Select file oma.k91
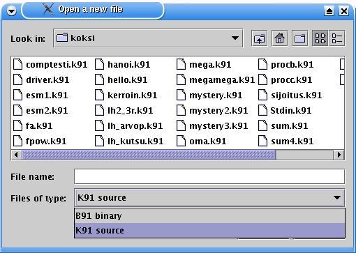Image resolution: width=356 pixels, height=253 pixels. tap(202, 141)
